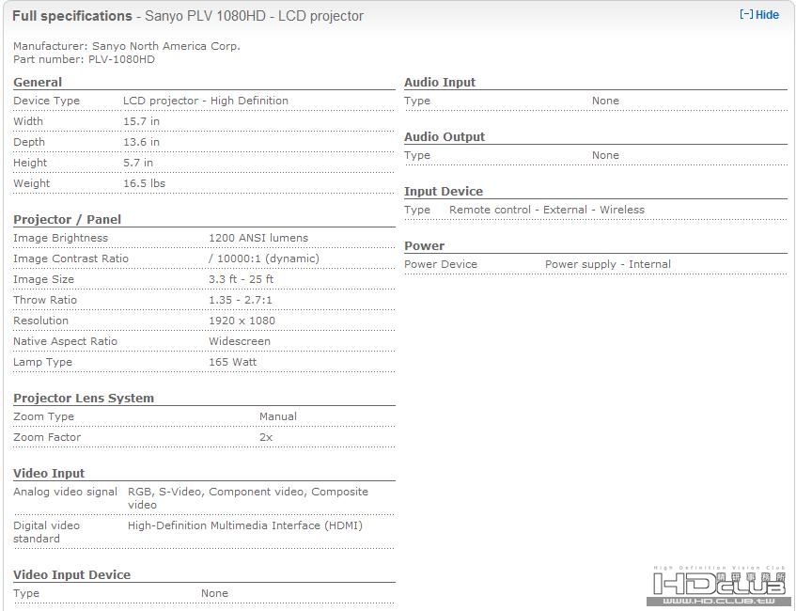Image resolution: width=796 pixels, height=611 pixels.
Task: Click the Width value 15.7 in
Action: (141, 121)
